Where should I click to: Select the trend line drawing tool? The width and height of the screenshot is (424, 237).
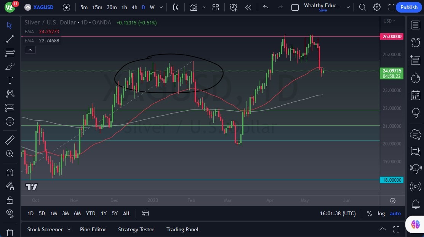point(10,39)
